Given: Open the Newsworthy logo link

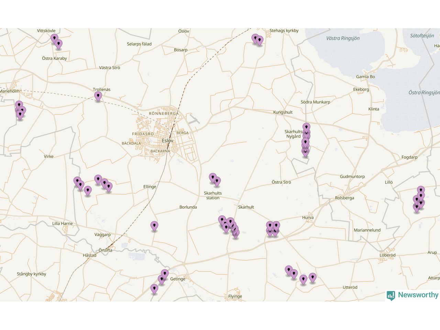Looking at the screenshot, I should coord(412,295).
